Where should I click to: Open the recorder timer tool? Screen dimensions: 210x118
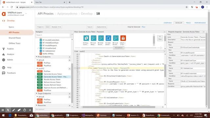click(x=25, y=110)
